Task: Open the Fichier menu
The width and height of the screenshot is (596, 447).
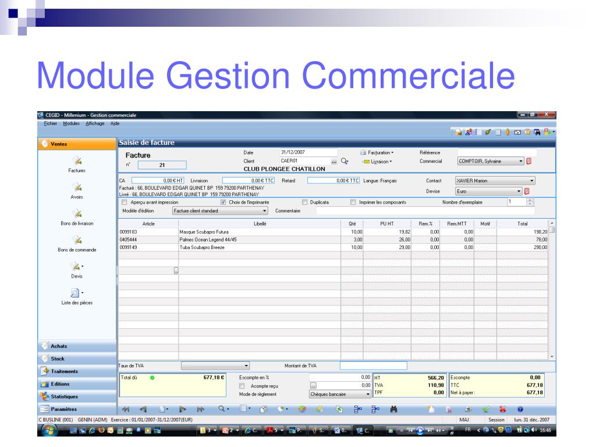Action: click(50, 123)
